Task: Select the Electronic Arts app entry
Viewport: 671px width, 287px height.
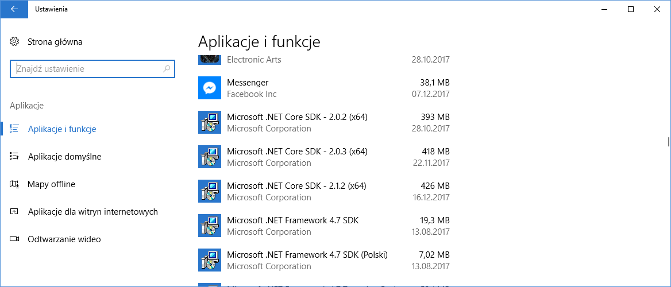Action: click(x=324, y=60)
